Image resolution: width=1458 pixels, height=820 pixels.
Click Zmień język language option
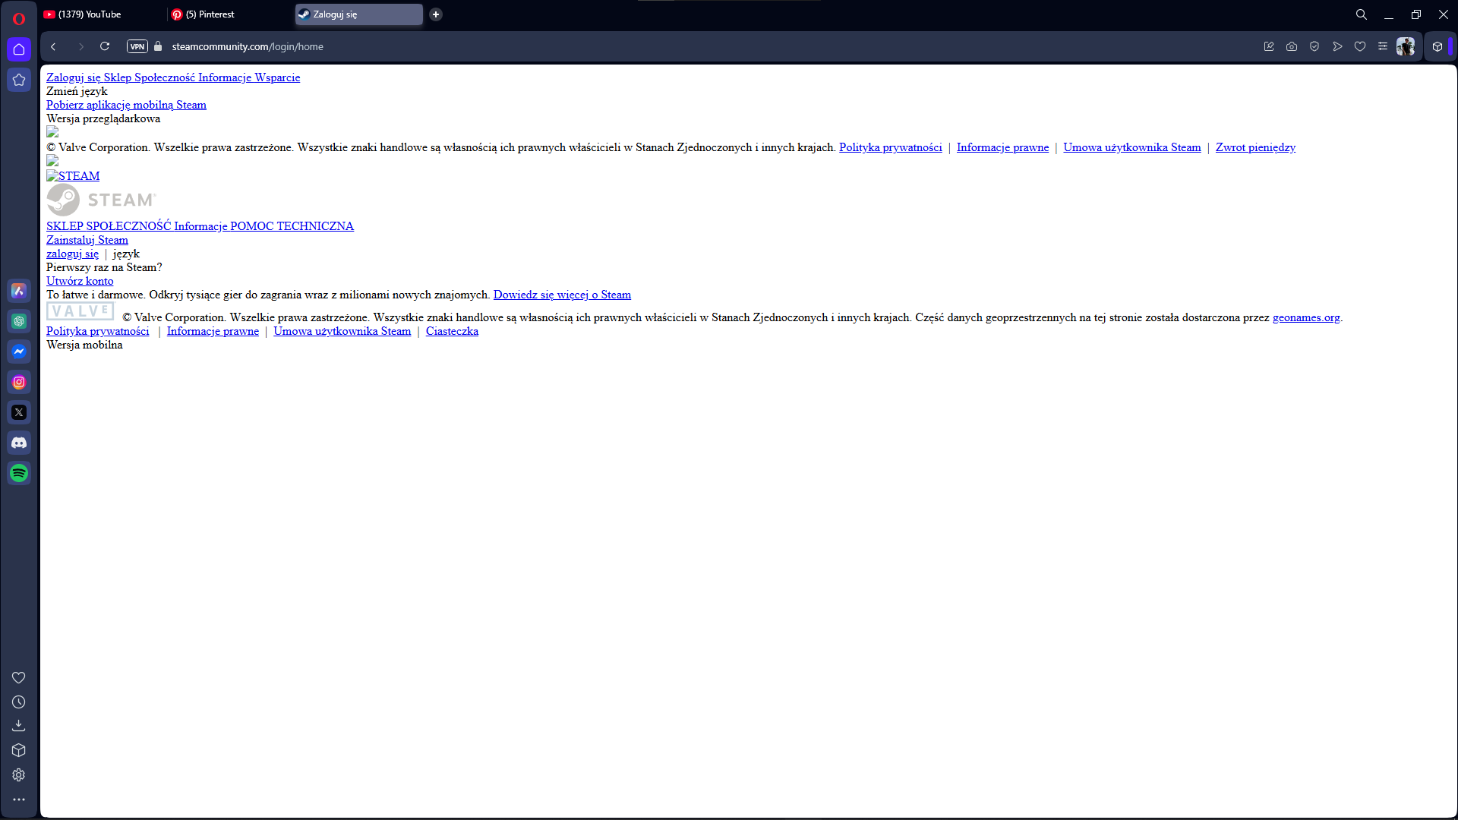pyautogui.click(x=77, y=91)
